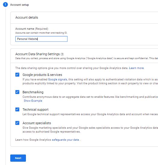Click the Account specialists label text
This screenshot has height=165, width=158.
(x=37, y=123)
